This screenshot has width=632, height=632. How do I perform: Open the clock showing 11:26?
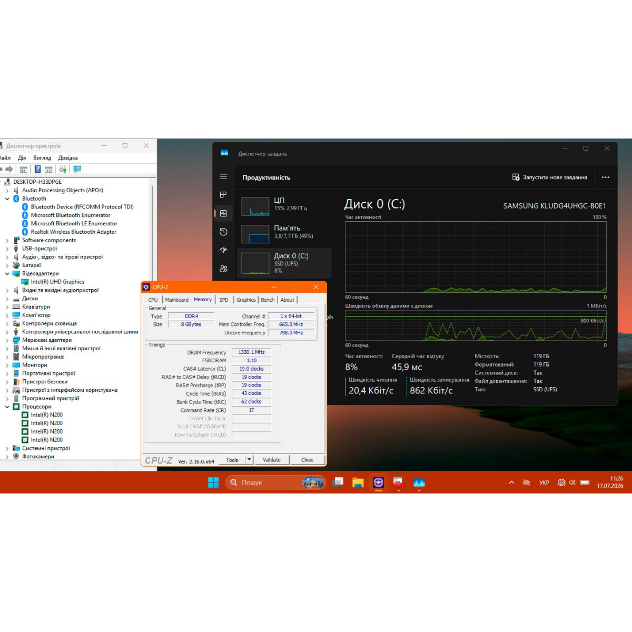tap(610, 482)
